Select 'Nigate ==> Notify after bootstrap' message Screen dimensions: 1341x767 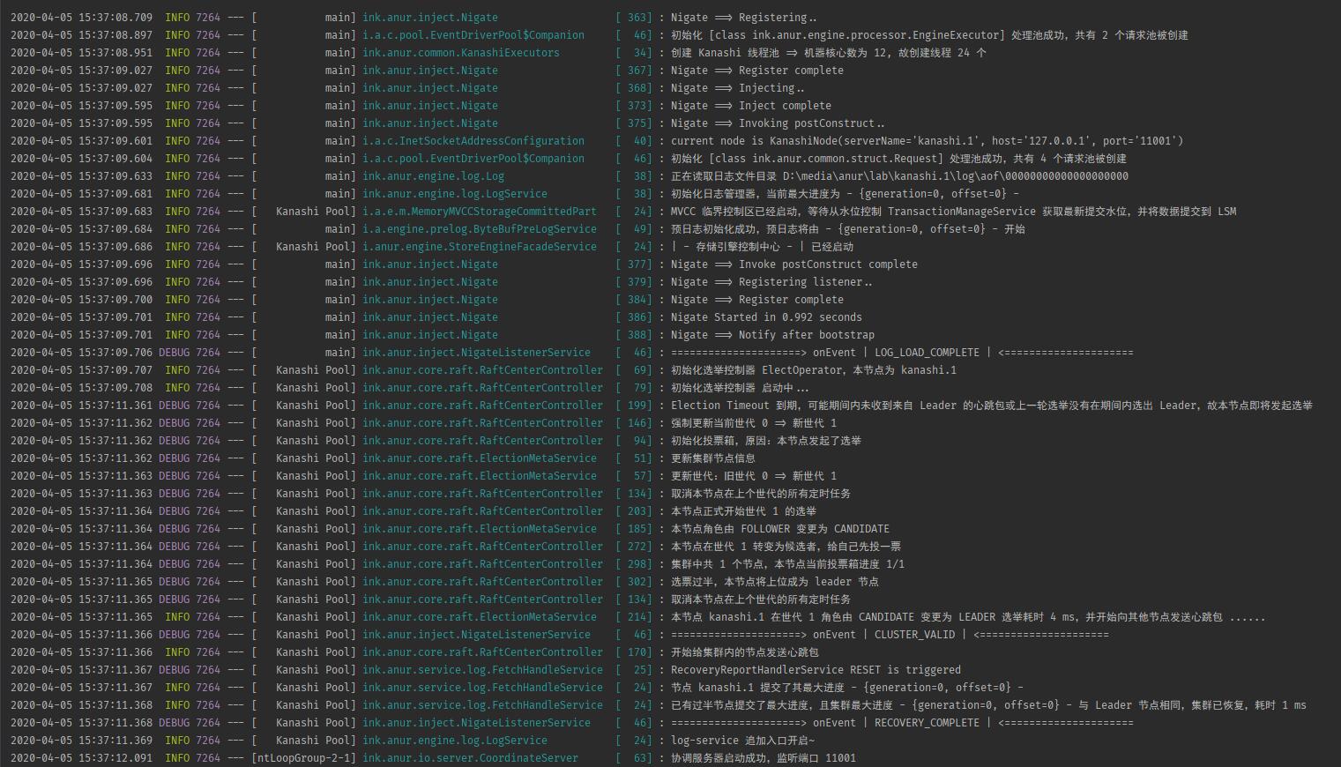pos(772,335)
